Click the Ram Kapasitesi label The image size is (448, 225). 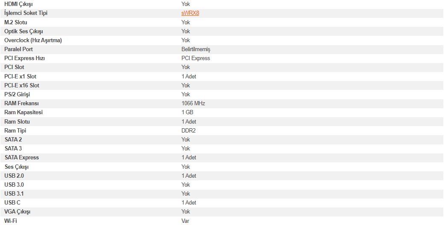[23, 112]
